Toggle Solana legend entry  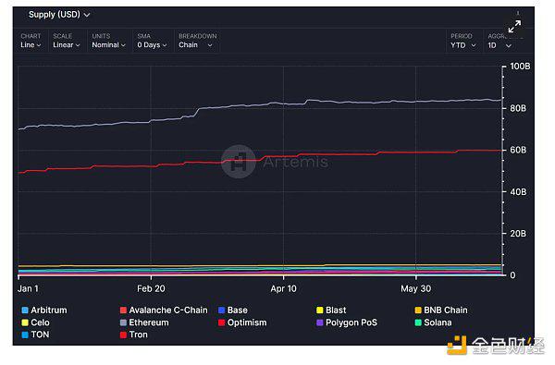[433, 322]
